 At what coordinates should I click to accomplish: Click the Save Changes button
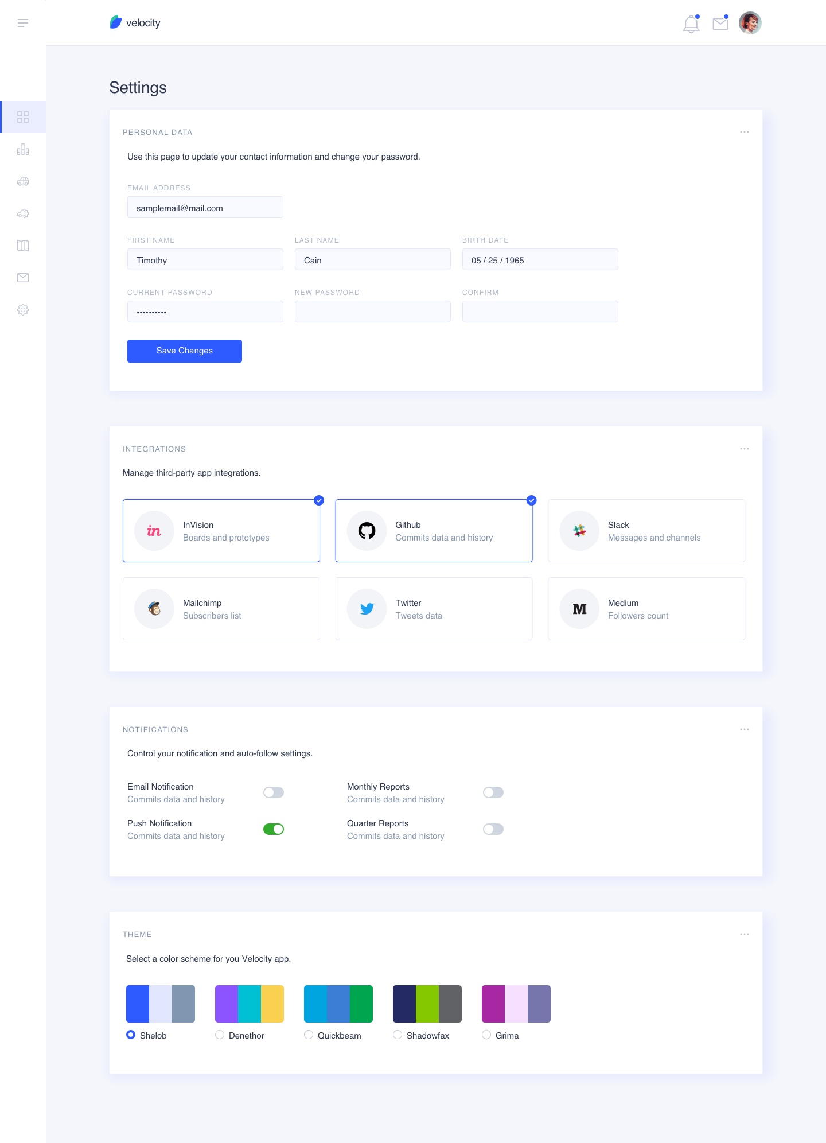point(185,351)
